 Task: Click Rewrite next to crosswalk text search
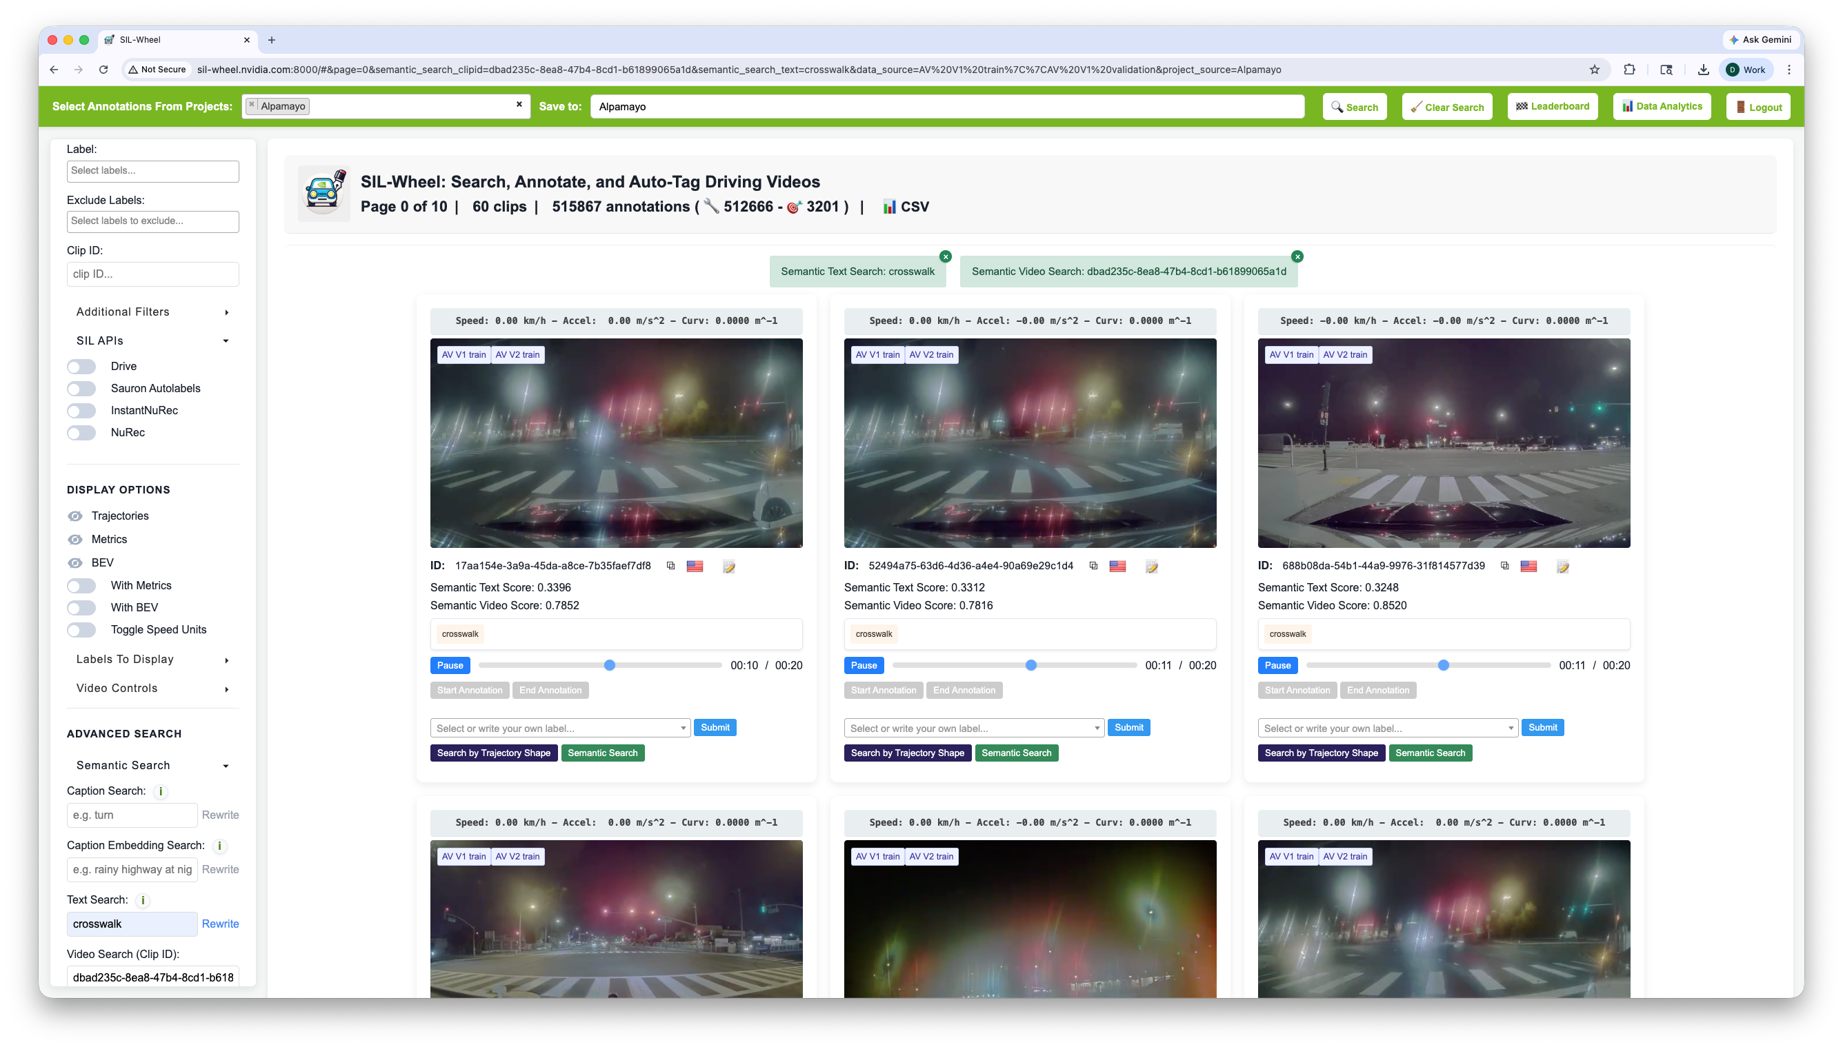tap(220, 924)
